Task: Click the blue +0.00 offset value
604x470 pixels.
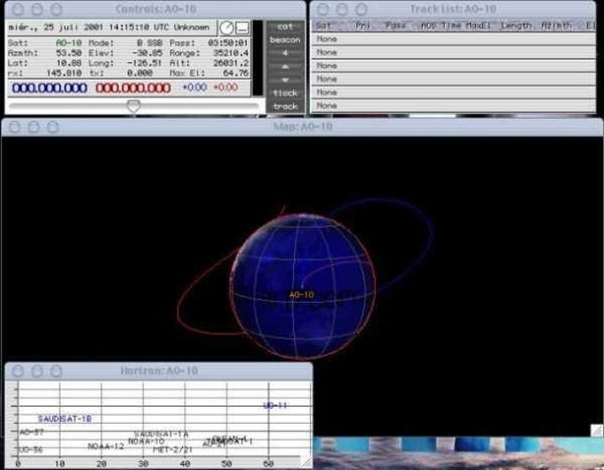Action: click(195, 87)
